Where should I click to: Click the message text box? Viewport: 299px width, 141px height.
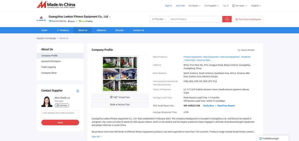click(x=60, y=114)
